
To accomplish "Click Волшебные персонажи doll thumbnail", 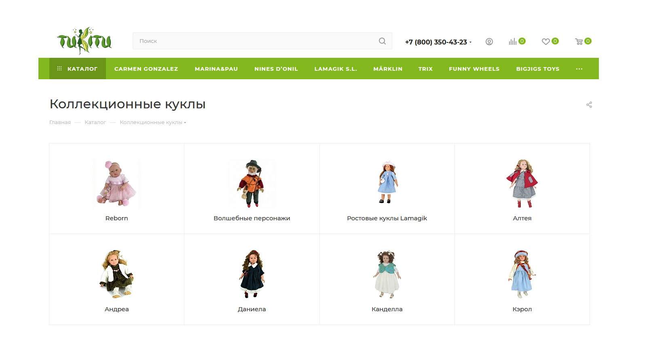I will [252, 184].
